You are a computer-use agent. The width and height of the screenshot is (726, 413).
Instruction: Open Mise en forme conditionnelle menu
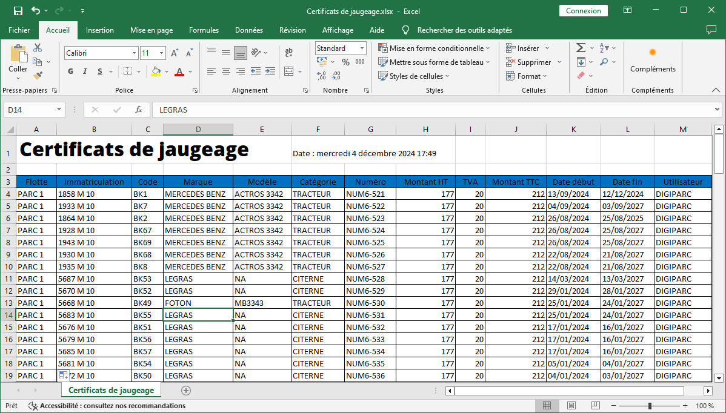434,48
